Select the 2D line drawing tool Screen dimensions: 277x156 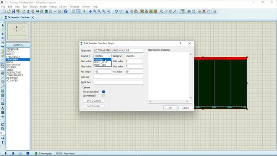pyautogui.click(x=3, y=87)
